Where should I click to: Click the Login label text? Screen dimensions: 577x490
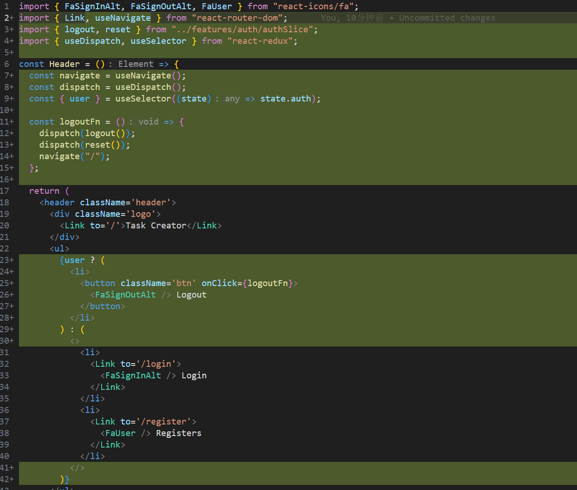(194, 376)
